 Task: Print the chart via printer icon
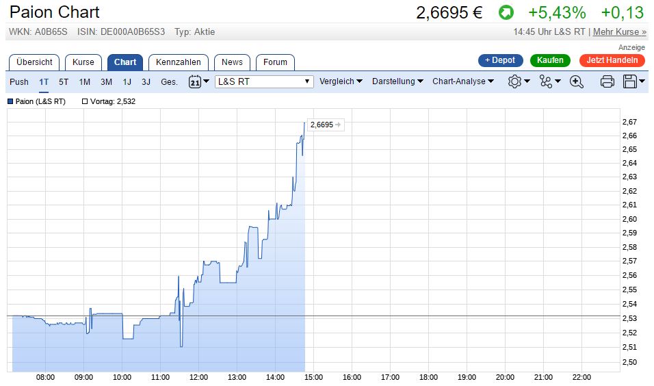point(607,81)
